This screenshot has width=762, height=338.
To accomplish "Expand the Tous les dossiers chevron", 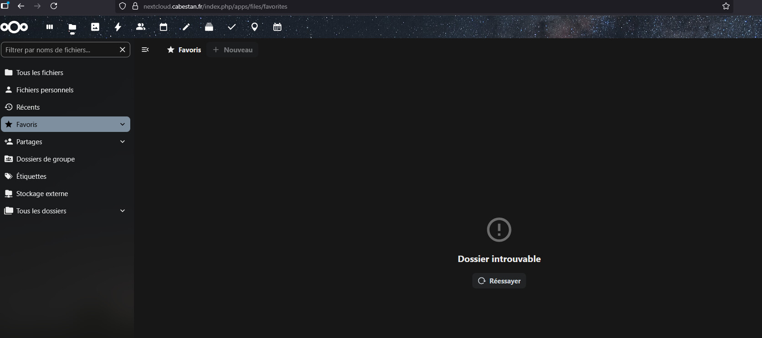I will click(123, 211).
